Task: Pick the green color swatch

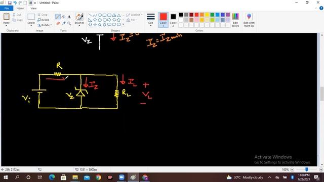Action: 212,15
